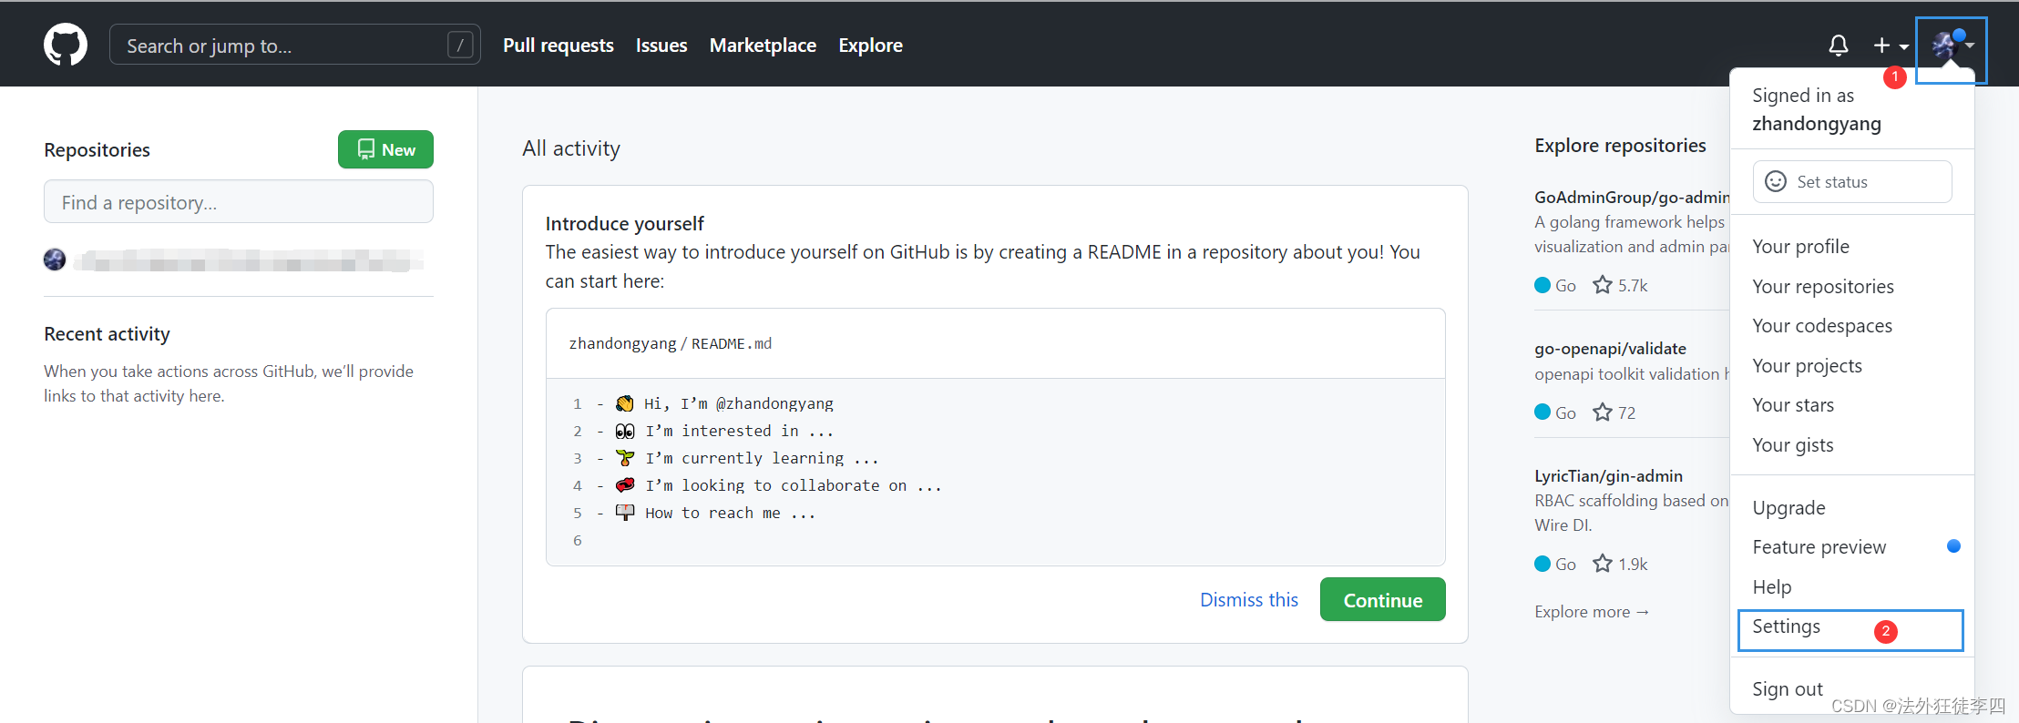Click the 'Explore repositories' heading

point(1620,146)
